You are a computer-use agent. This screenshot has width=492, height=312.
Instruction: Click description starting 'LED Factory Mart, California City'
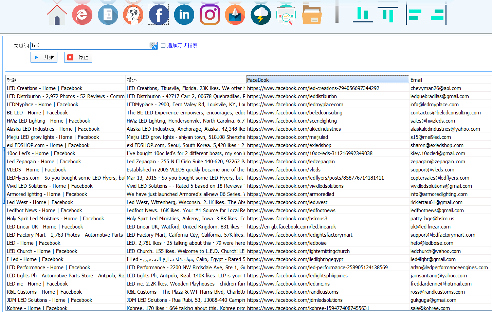186,235
